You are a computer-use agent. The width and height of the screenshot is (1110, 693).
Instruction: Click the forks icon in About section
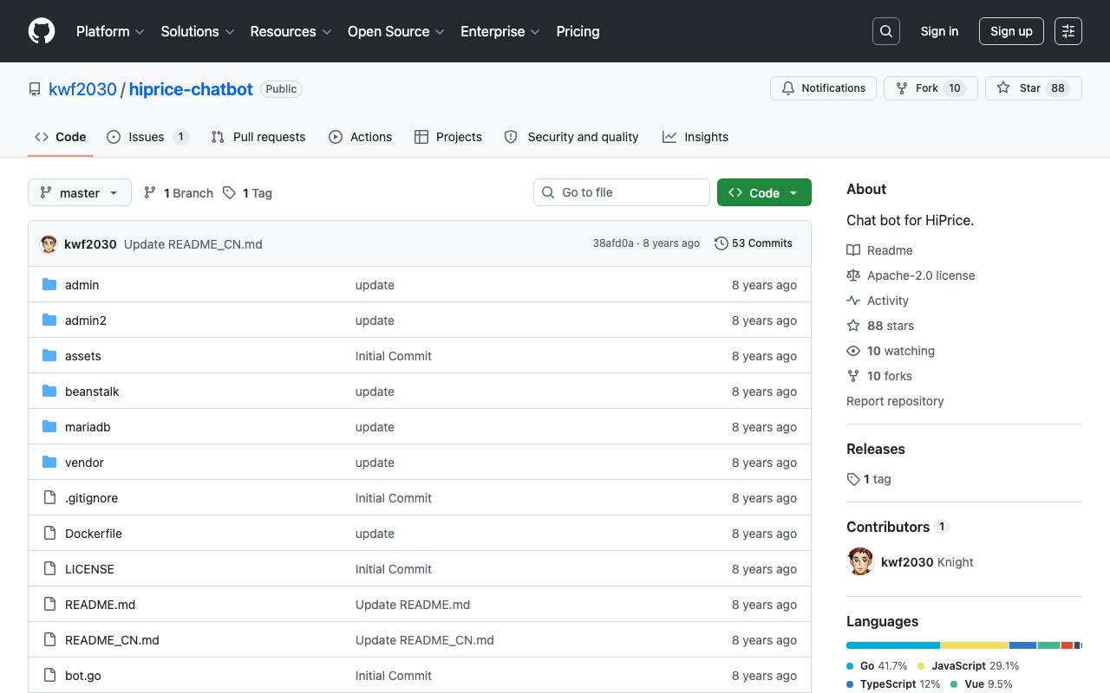(853, 376)
